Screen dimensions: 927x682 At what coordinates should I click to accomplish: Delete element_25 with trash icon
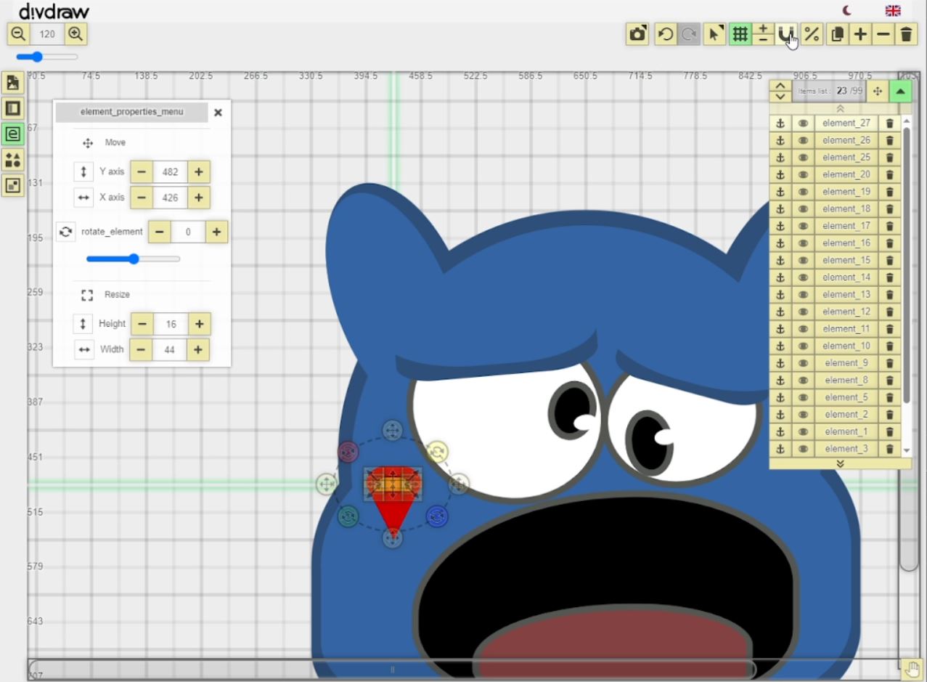point(889,158)
